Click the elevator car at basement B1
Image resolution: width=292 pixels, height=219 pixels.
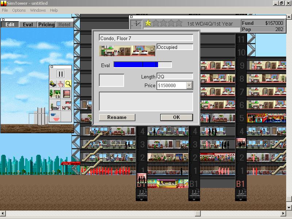click(142, 178)
